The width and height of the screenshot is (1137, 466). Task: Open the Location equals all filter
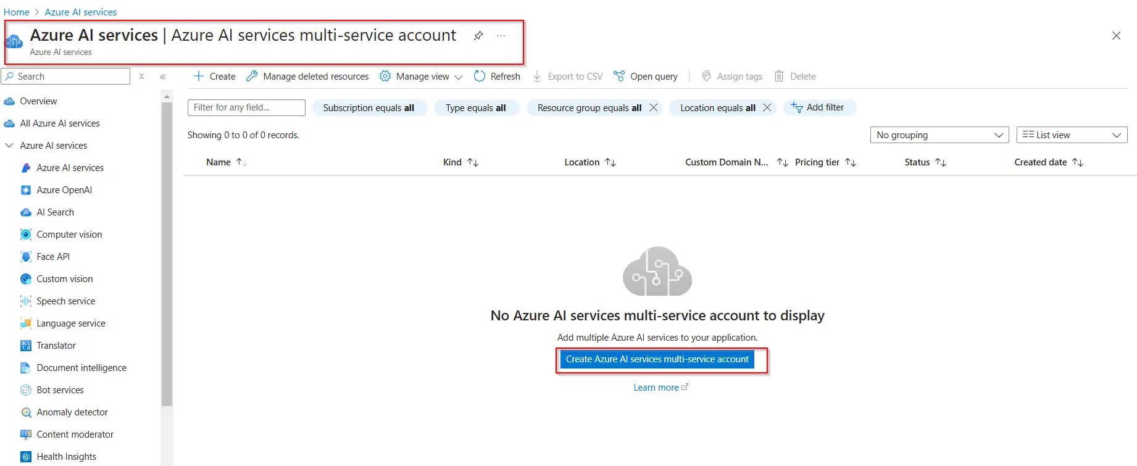pos(717,108)
